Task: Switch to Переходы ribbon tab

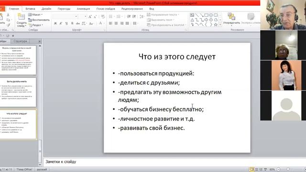Action: [64, 9]
